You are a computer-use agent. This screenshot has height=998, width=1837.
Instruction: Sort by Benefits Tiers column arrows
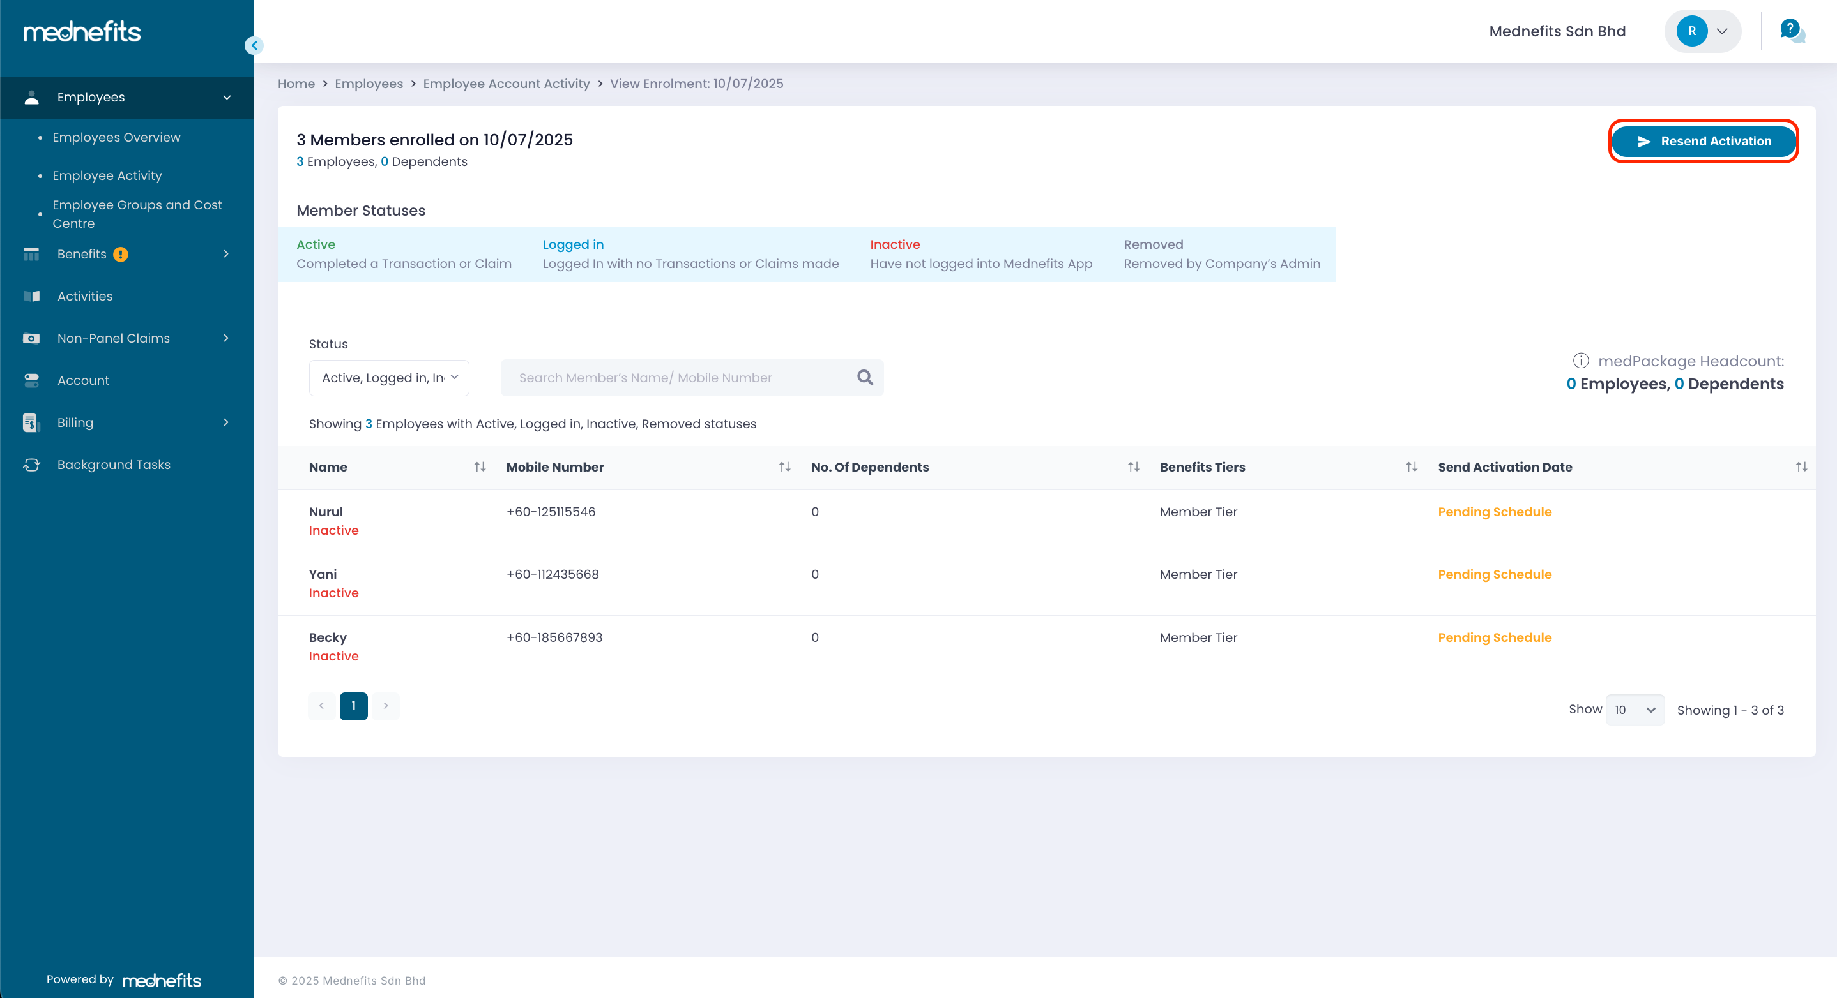pos(1410,466)
